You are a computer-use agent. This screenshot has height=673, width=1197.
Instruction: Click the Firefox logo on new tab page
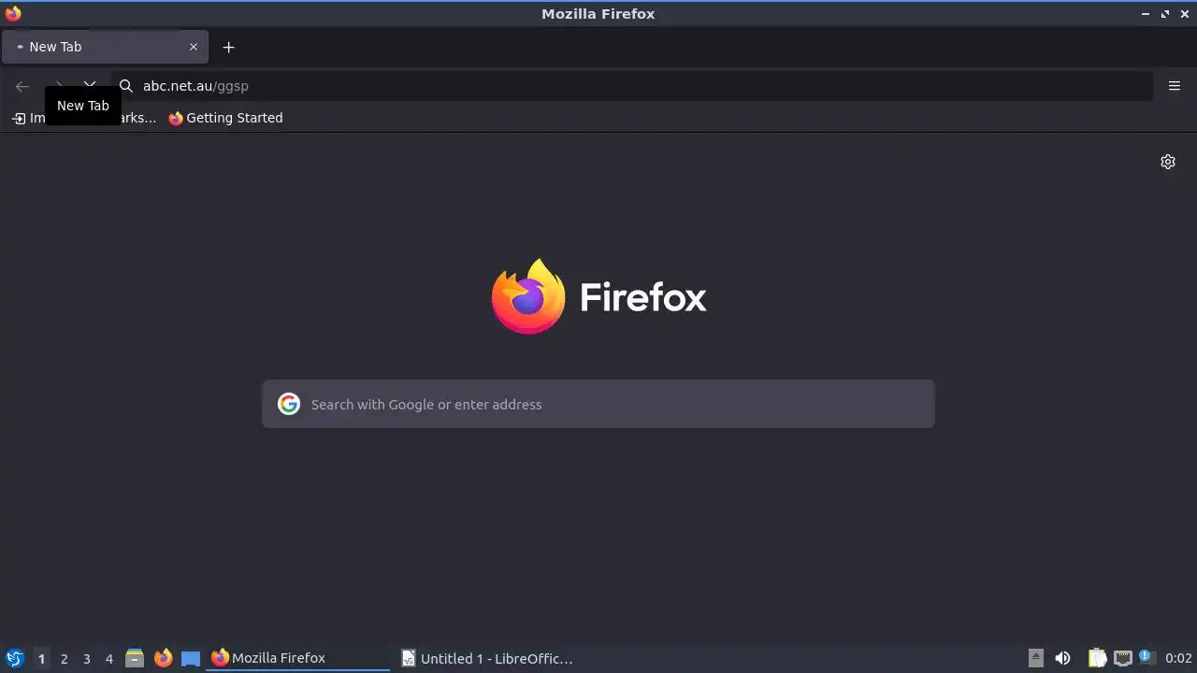[x=598, y=296]
